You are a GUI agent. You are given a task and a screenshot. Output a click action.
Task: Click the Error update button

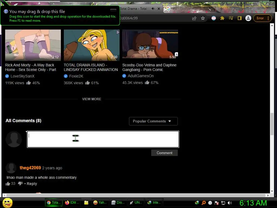(x=260, y=18)
